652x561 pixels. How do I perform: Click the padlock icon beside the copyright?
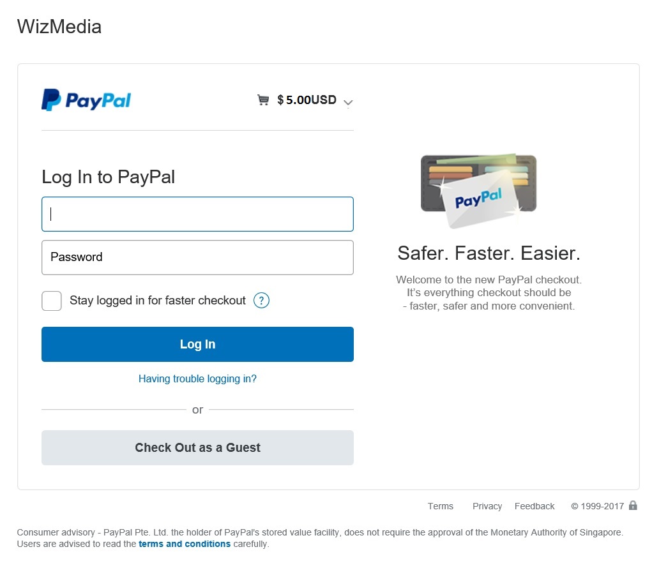coord(633,505)
